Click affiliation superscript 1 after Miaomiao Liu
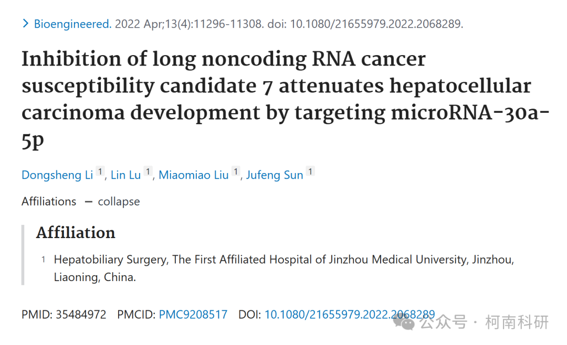 [x=236, y=171]
